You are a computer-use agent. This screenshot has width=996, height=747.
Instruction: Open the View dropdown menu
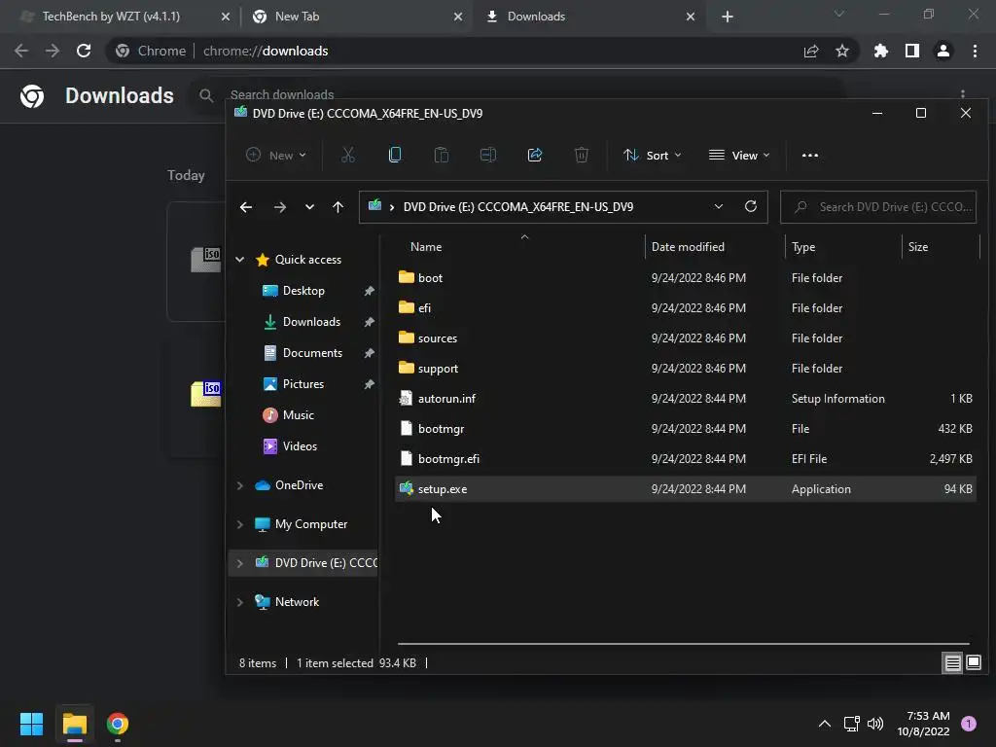(739, 155)
